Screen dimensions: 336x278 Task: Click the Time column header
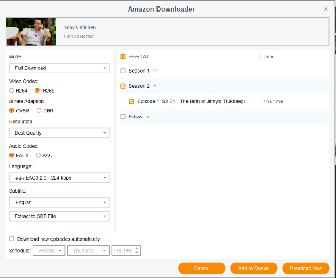[268, 56]
